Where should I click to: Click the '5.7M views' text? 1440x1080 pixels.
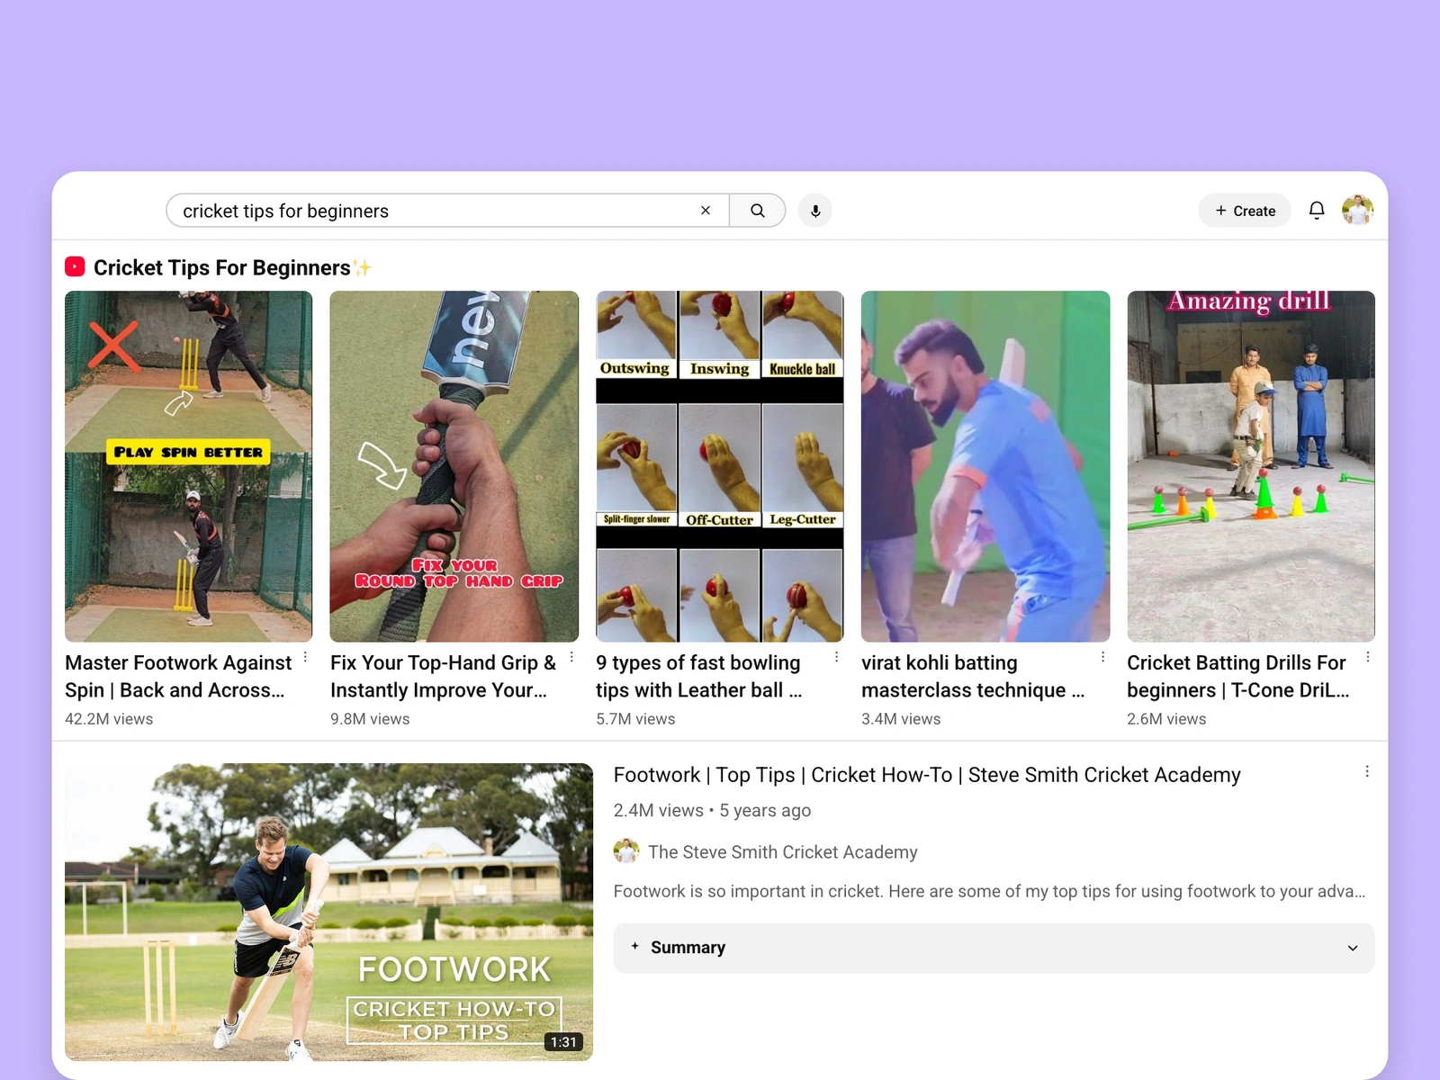pos(635,719)
